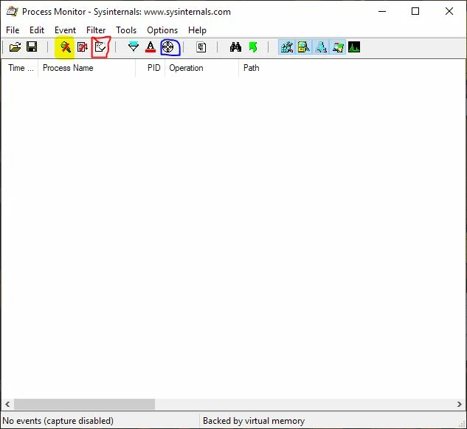Sort by Operation column header
The image size is (467, 429).
tap(201, 68)
